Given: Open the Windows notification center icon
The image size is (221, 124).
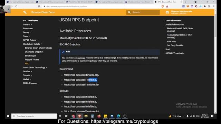Looking at the screenshot, I should pyautogui.click(x=212, y=116).
